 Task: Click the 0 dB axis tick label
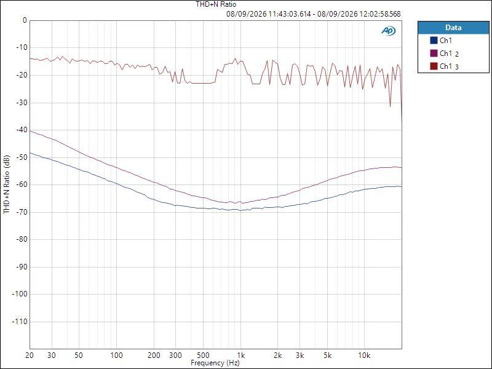click(x=25, y=20)
